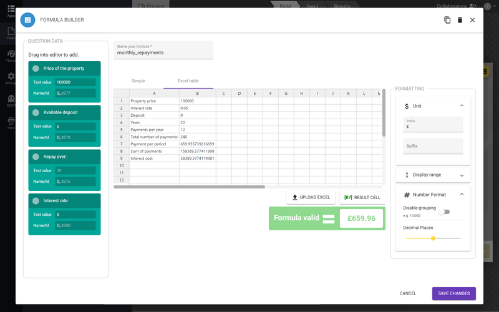This screenshot has height=312, width=499.
Task: Click row header 10 in the spreadsheet
Action: click(x=121, y=165)
